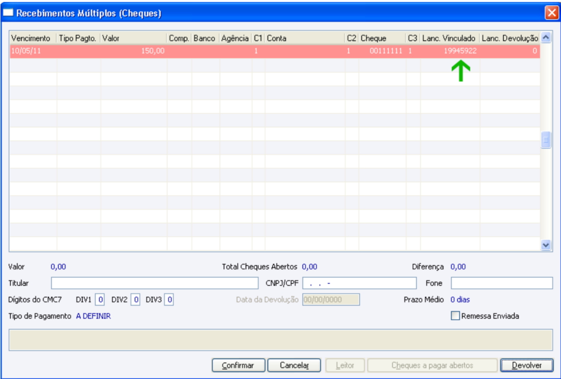Click the C2 column header
Screen dimensions: 561x379
352,38
